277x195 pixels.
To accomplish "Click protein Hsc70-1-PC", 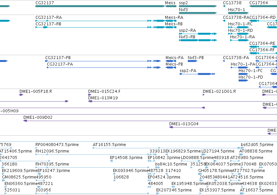I will click(251, 71).
